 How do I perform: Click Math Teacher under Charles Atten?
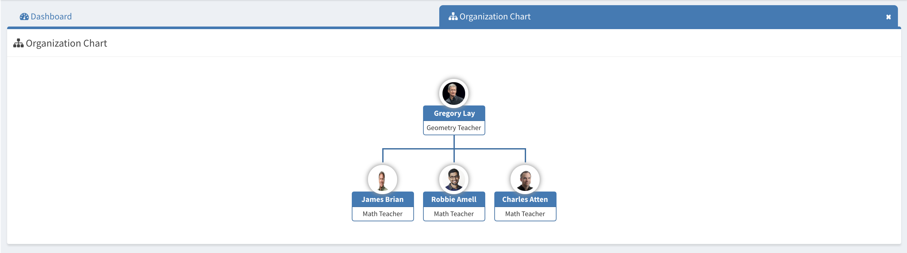[x=525, y=214]
